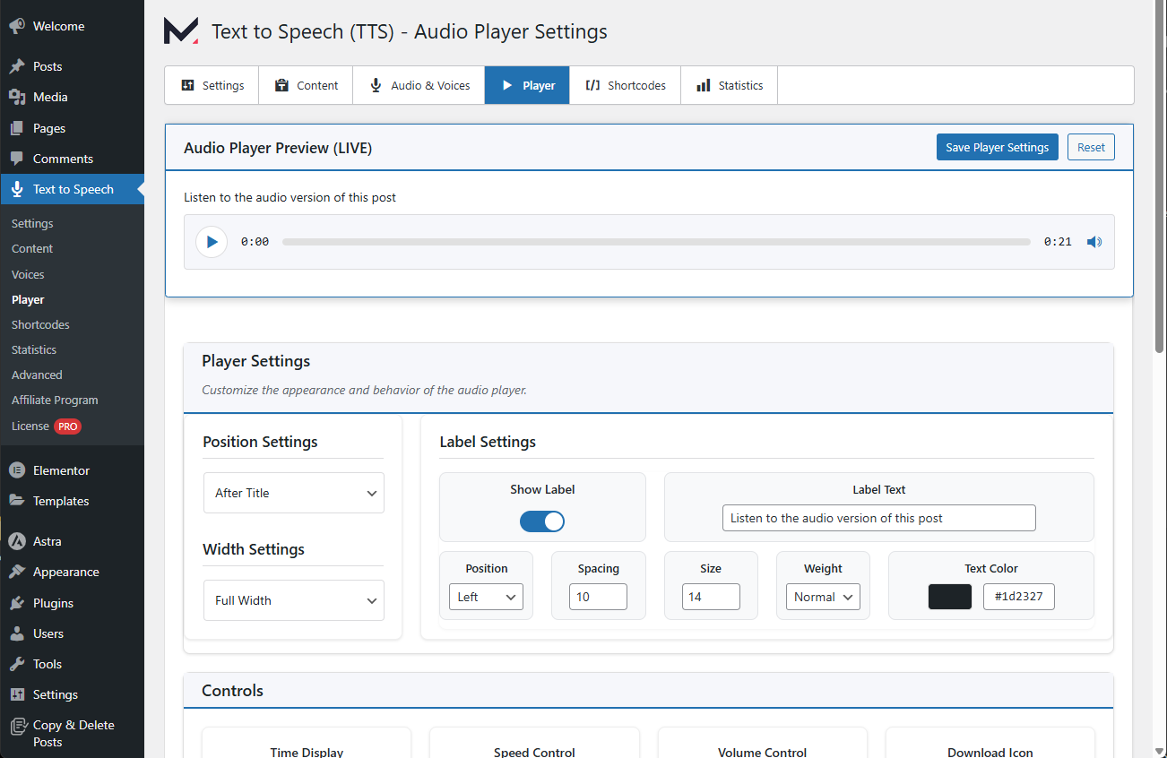Open the Voices submenu item

coord(28,274)
